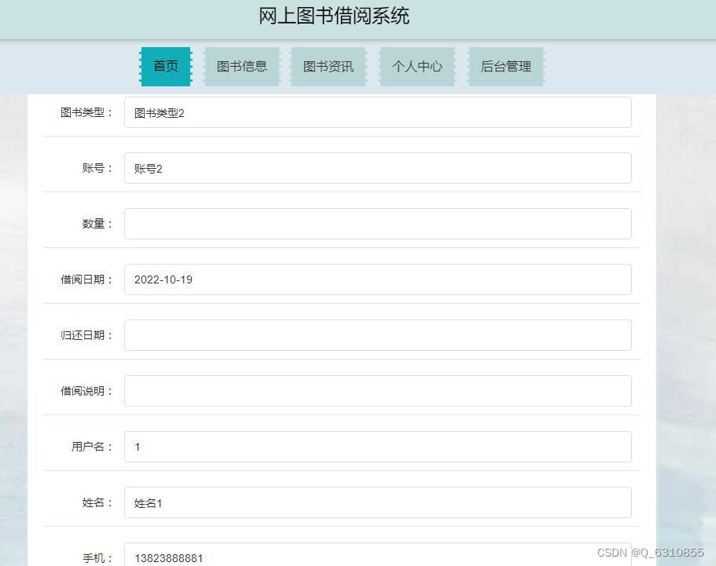
Task: Click the date value 2022-10-19
Action: pos(163,279)
